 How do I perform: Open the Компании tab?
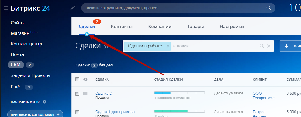(x=160, y=27)
